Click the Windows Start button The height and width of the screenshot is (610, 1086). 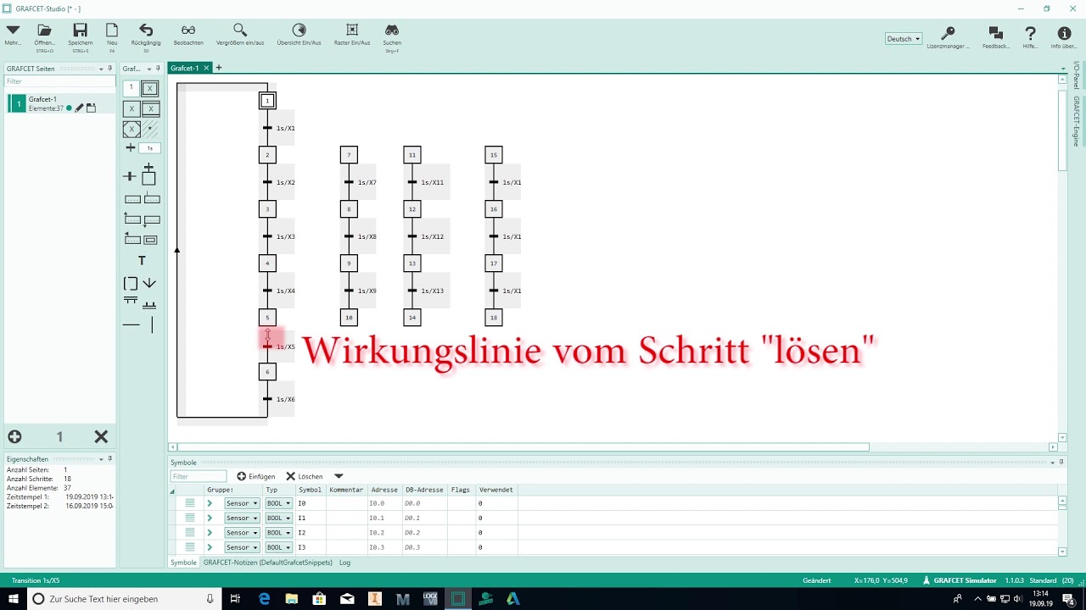[14, 599]
